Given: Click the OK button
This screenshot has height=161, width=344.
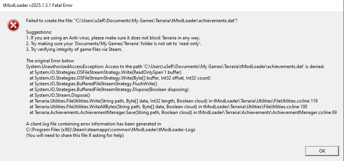Looking at the screenshot, I should pyautogui.click(x=322, y=151).
